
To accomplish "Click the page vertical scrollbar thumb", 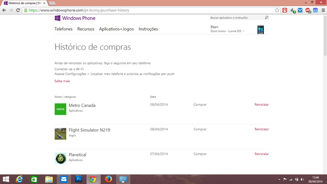I will point(325,36).
